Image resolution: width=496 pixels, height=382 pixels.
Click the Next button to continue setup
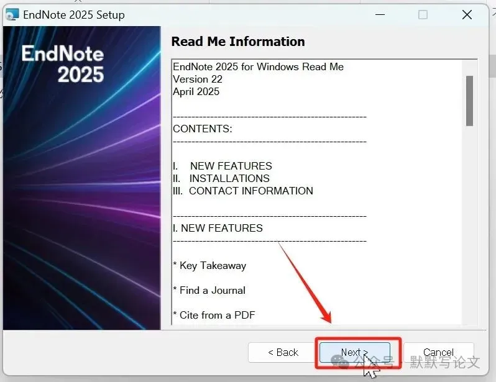point(355,352)
